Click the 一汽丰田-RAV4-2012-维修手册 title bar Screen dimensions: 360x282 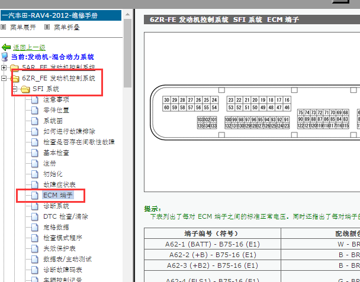coord(61,15)
